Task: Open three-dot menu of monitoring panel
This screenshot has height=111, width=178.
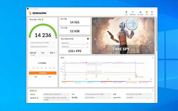Action: click(152, 58)
